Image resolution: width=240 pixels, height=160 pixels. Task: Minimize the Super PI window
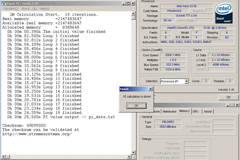(124, 3)
